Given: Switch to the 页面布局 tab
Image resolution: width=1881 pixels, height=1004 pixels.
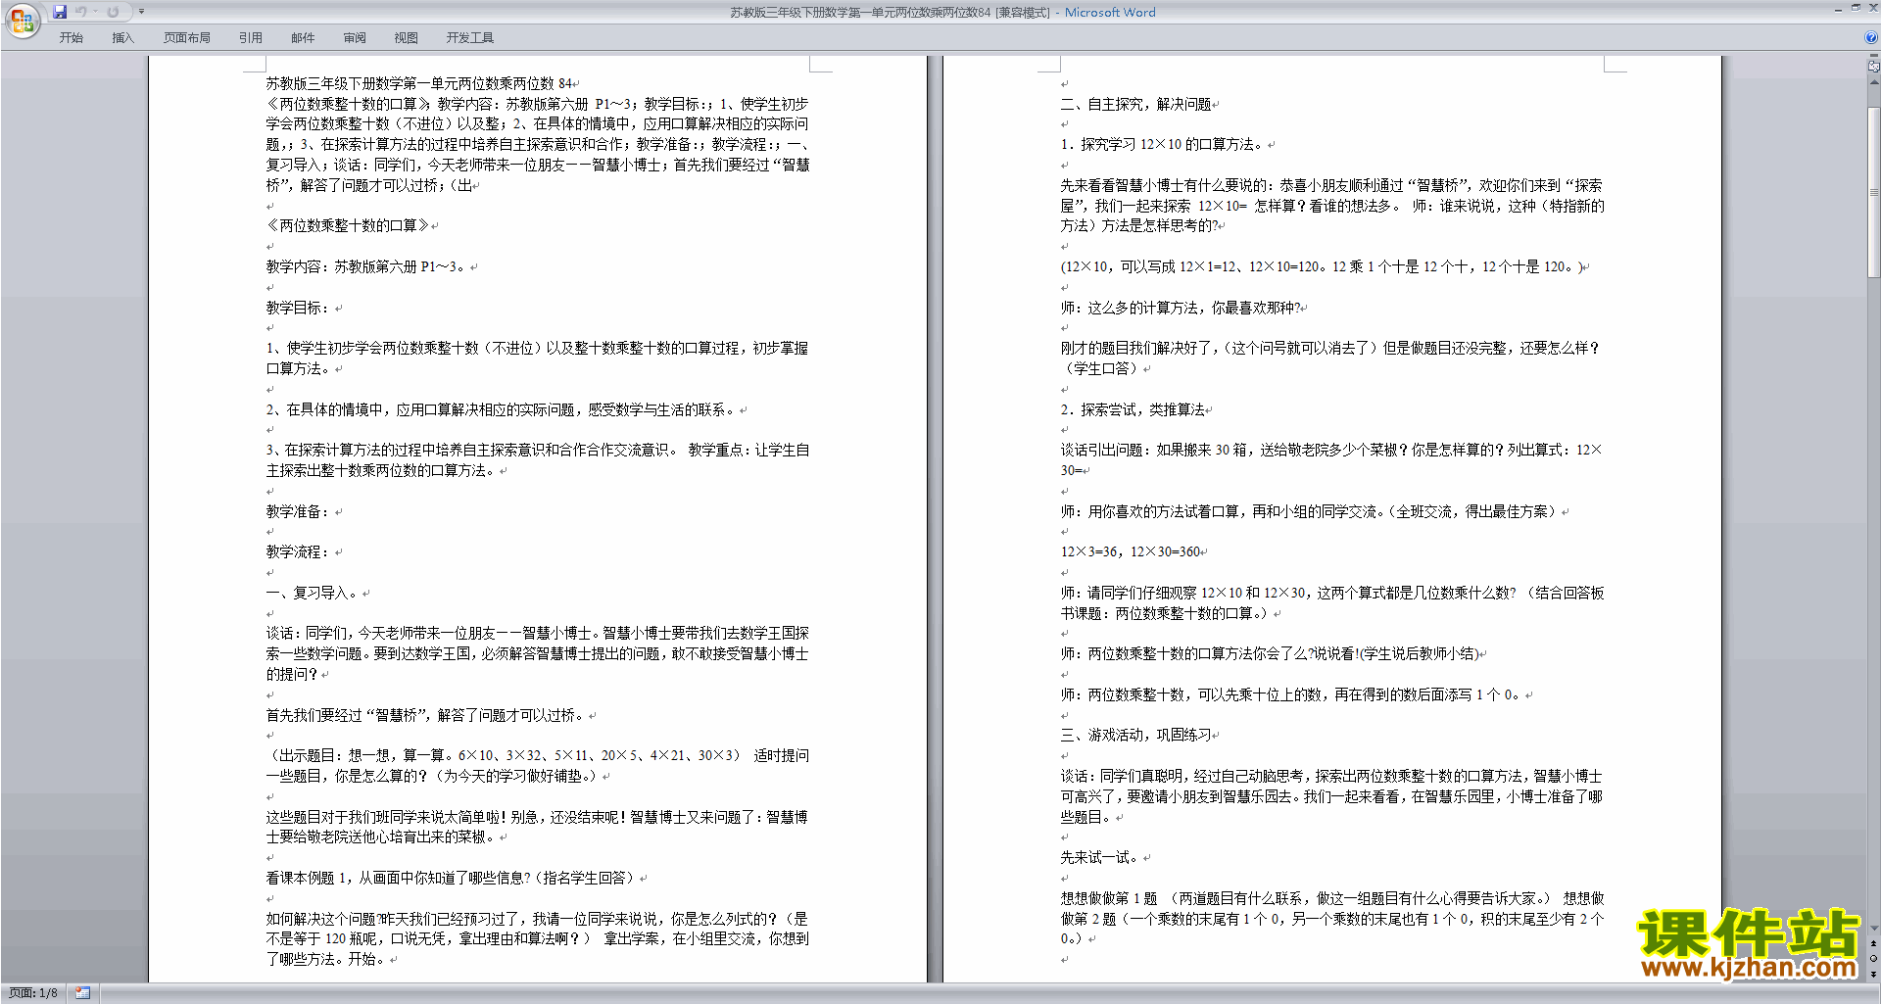Looking at the screenshot, I should [186, 38].
